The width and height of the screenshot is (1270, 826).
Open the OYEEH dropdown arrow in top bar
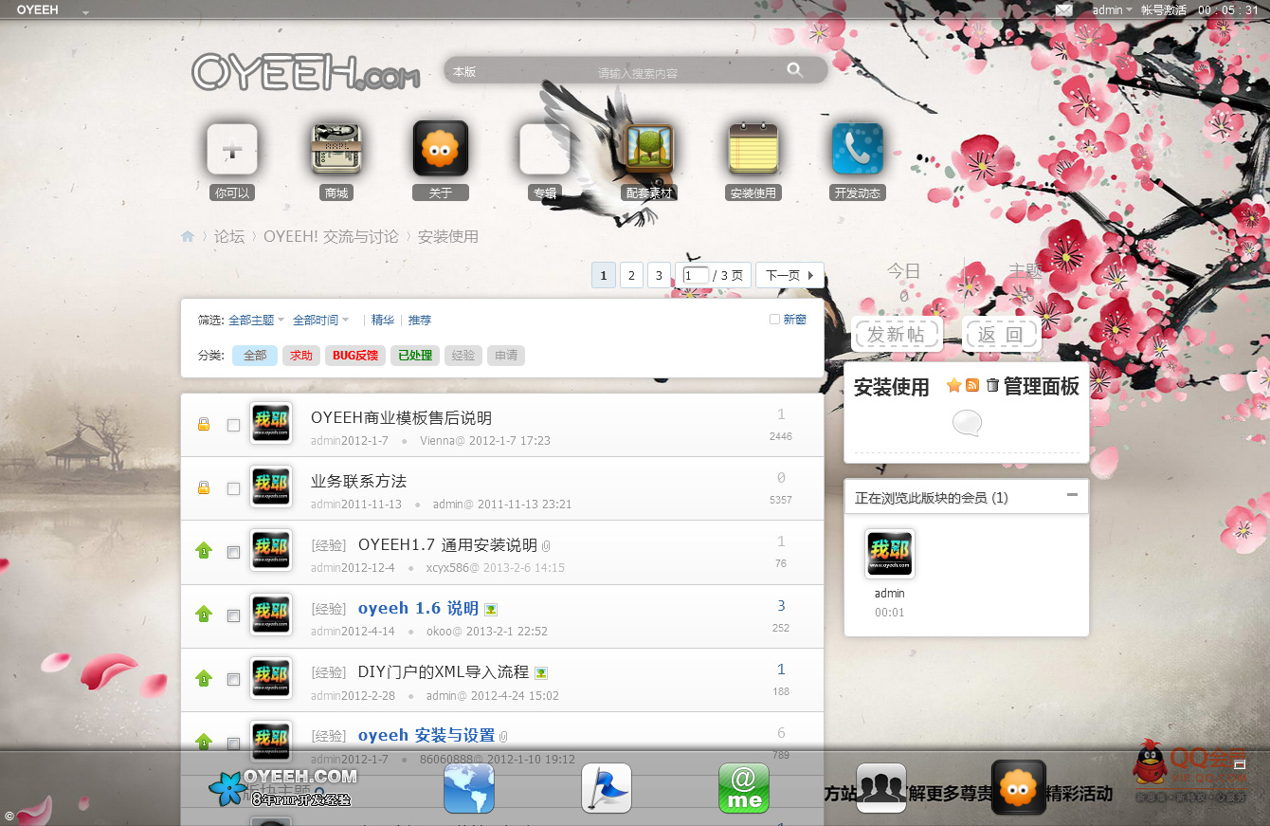[86, 11]
